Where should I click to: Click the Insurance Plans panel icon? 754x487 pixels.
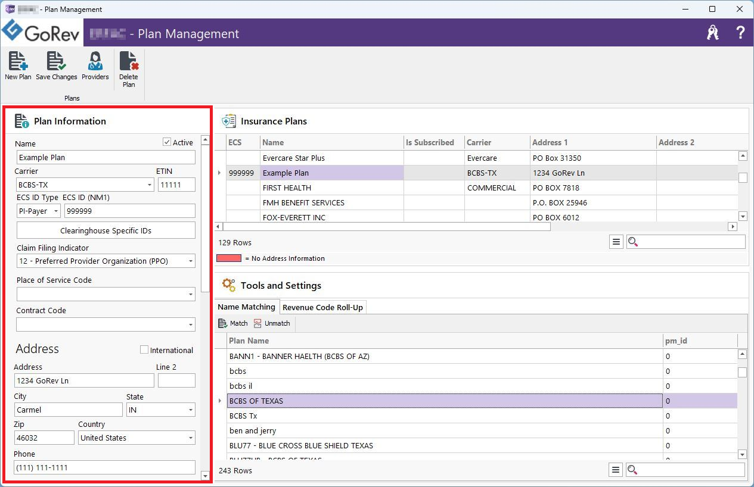point(229,121)
